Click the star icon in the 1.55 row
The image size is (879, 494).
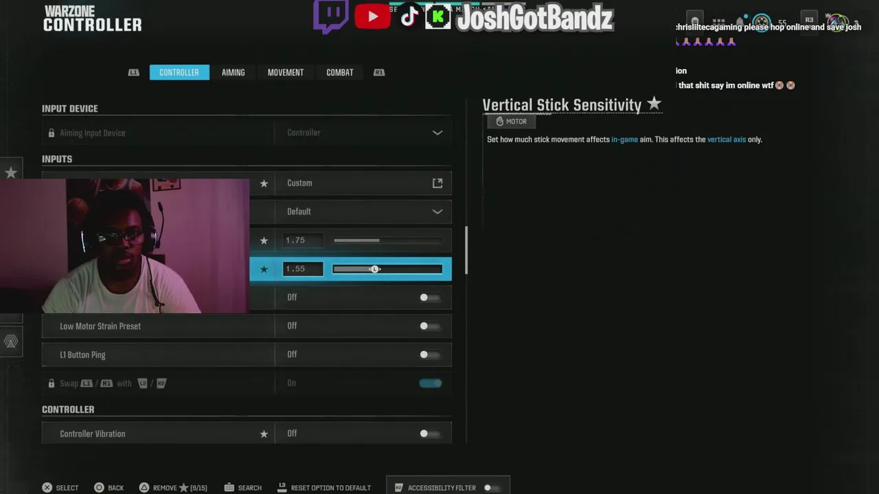pos(264,269)
